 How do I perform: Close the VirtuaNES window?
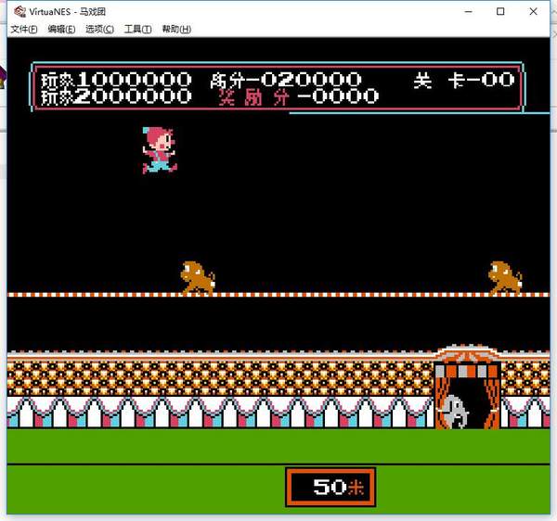coord(533,12)
